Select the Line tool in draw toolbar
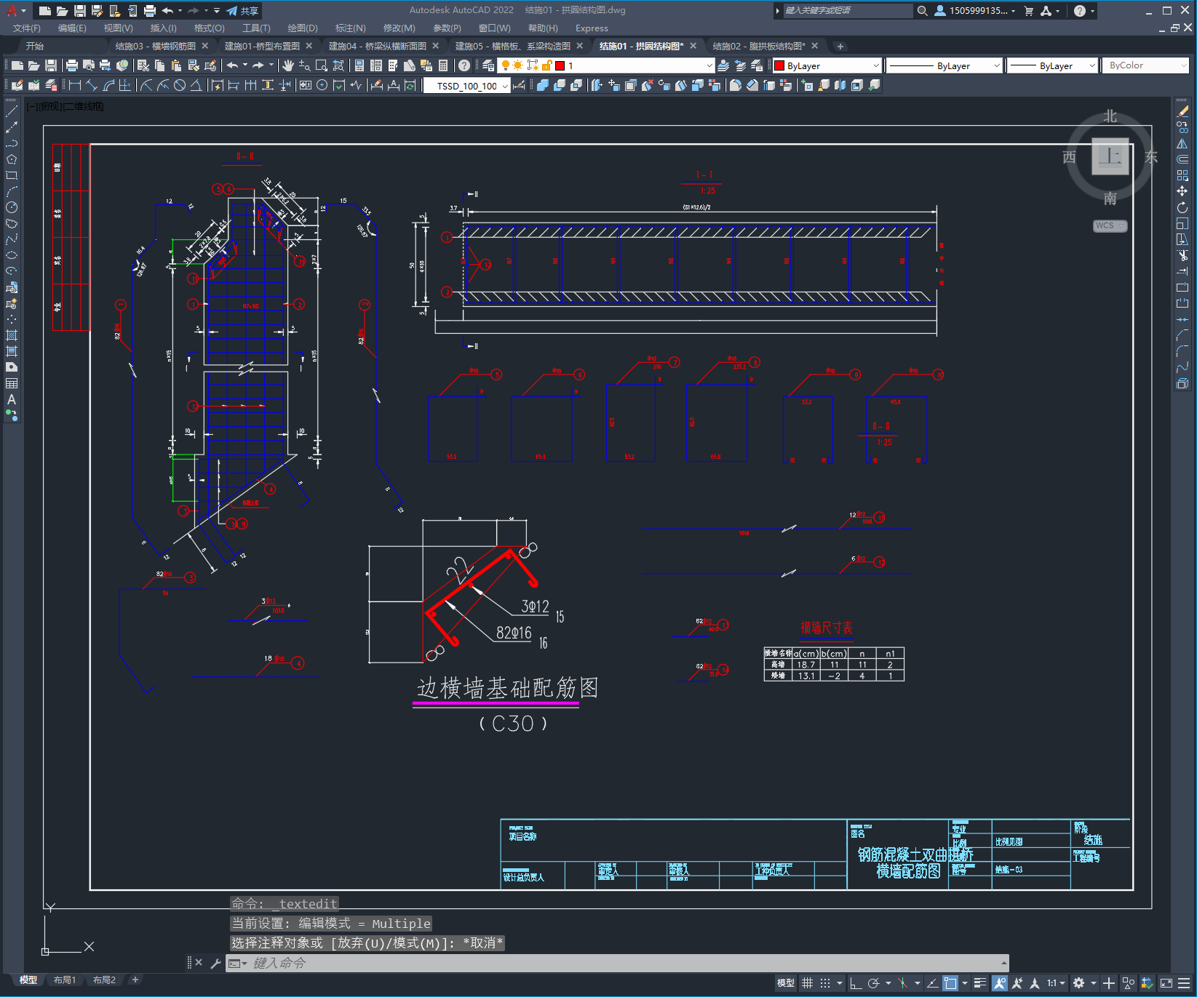Image resolution: width=1197 pixels, height=997 pixels. [x=12, y=112]
